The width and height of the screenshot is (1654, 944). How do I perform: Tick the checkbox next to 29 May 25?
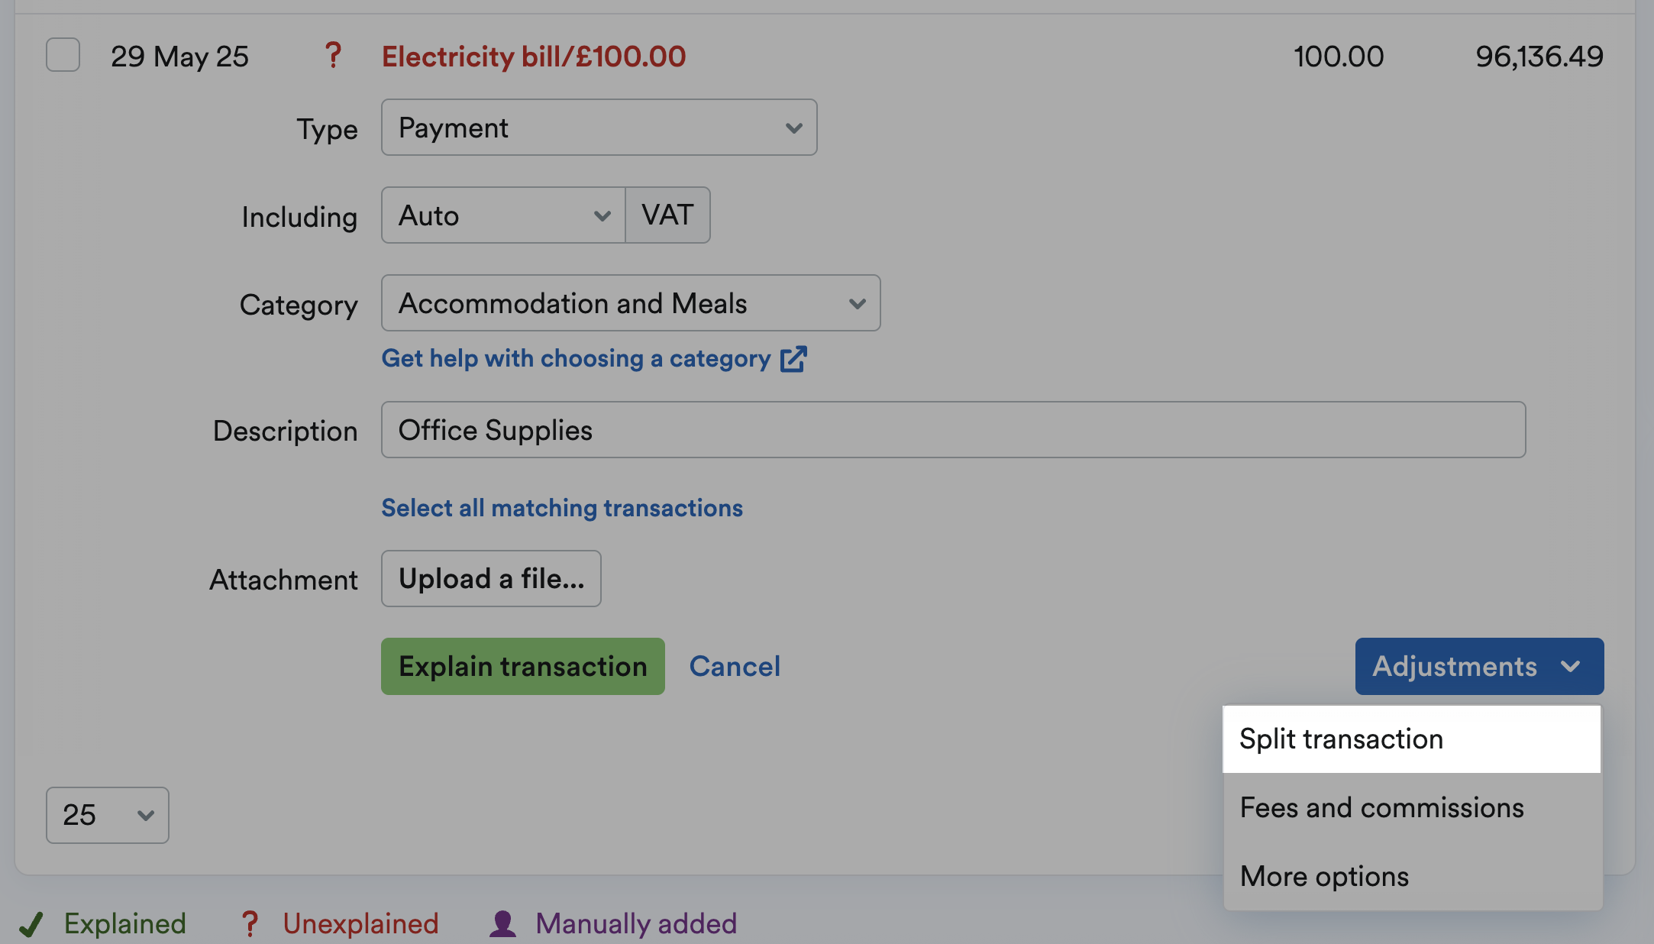pos(63,55)
